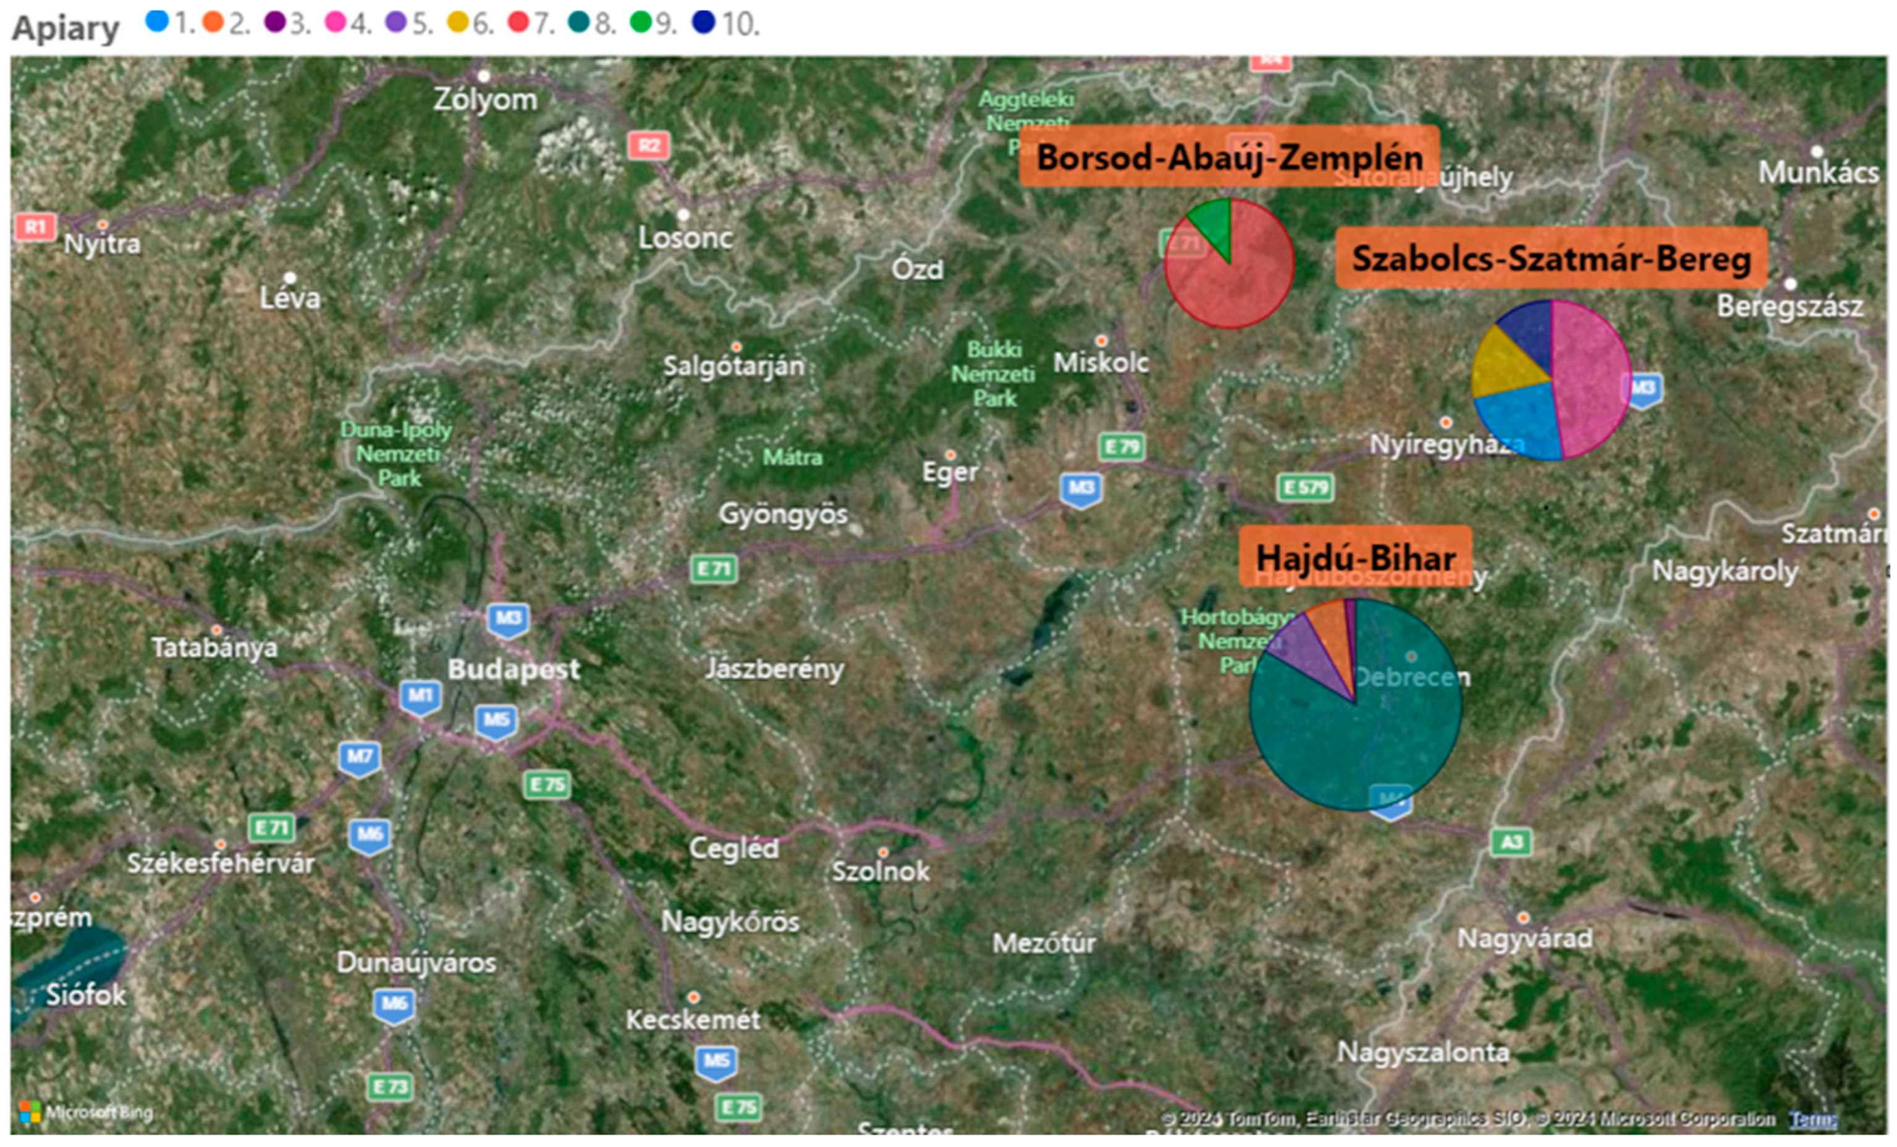This screenshot has height=1147, width=1897.
Task: Click the Borsod-Abaúj-Zemplén region label
Action: click(1230, 157)
